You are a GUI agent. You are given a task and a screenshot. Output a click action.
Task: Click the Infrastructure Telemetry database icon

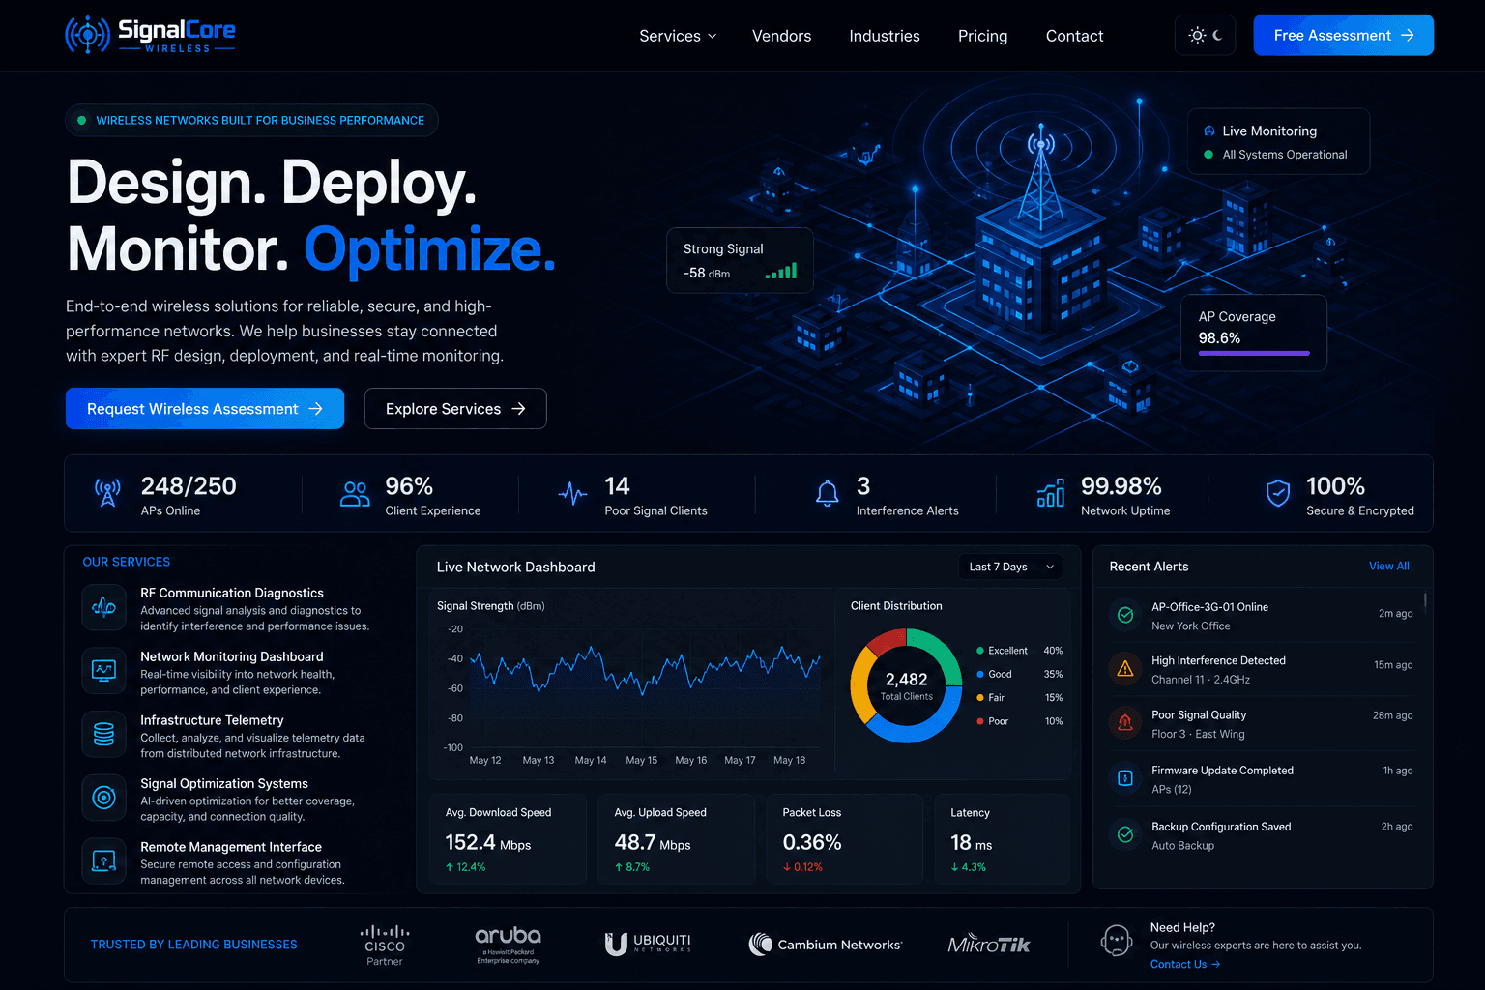point(103,734)
